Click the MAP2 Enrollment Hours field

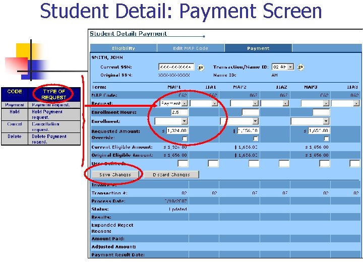tap(250, 112)
